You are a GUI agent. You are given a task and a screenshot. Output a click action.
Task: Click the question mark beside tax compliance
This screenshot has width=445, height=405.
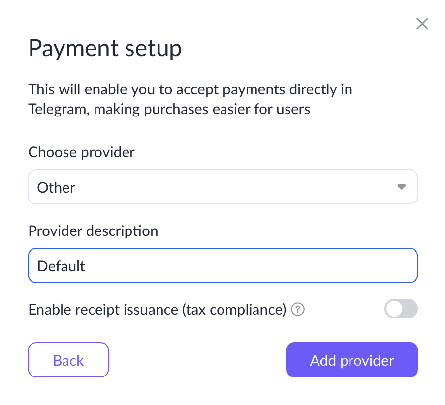pos(298,309)
